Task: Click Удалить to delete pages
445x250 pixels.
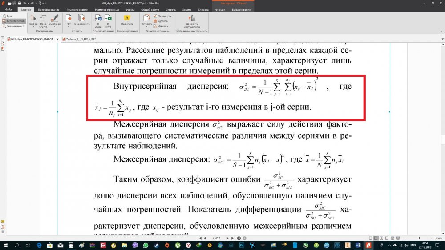Action: click(161, 21)
